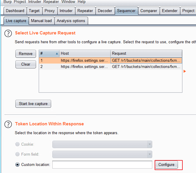This screenshot has width=196, height=173.
Task: Select the Cookie radio button
Action: (x=17, y=144)
